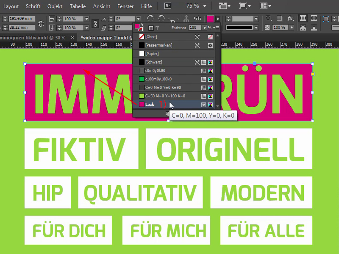Select the [Passermarken] swatch entry
The width and height of the screenshot is (339, 254).
[161, 45]
